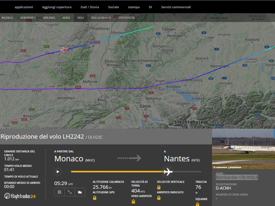Switch to VOLI A FIANCO tab
The width and height of the screenshot is (275, 206).
(101, 18)
